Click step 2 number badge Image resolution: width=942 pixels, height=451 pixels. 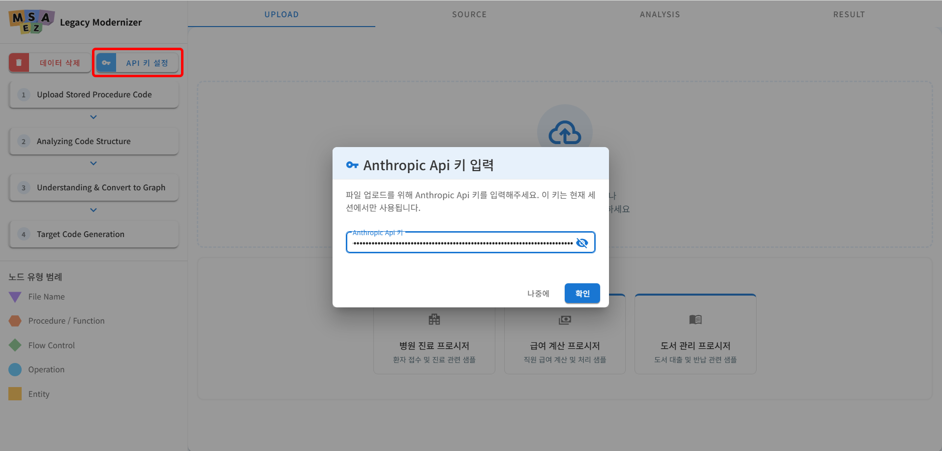[24, 142]
